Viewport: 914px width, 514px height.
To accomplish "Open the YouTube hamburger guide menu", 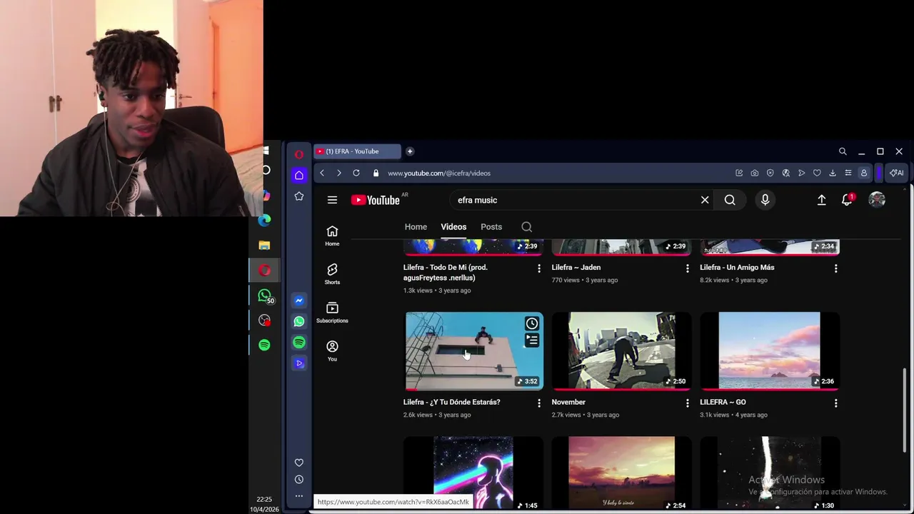I will (x=332, y=200).
